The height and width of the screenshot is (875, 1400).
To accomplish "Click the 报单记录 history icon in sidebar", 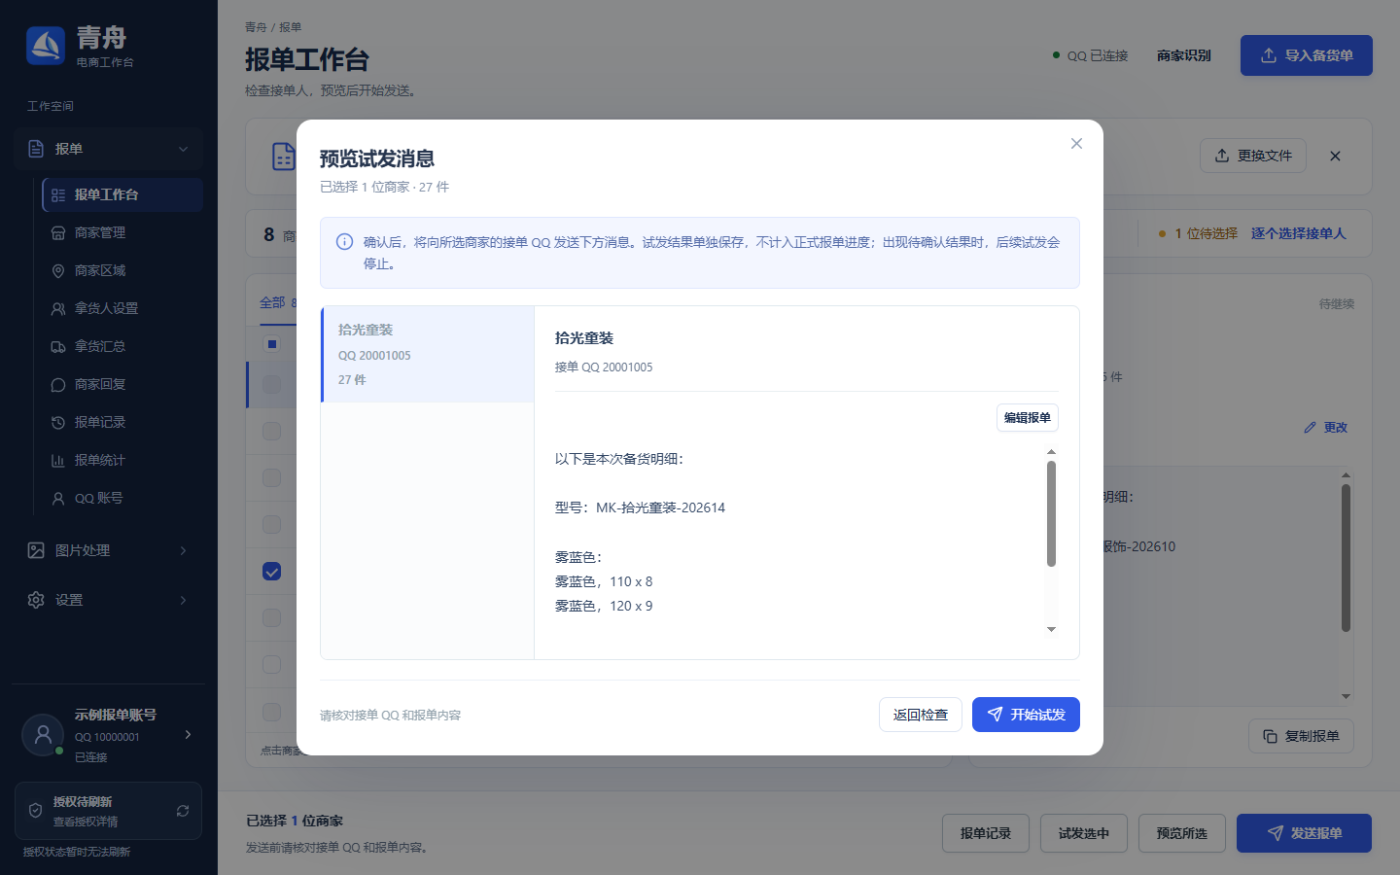I will 58,422.
